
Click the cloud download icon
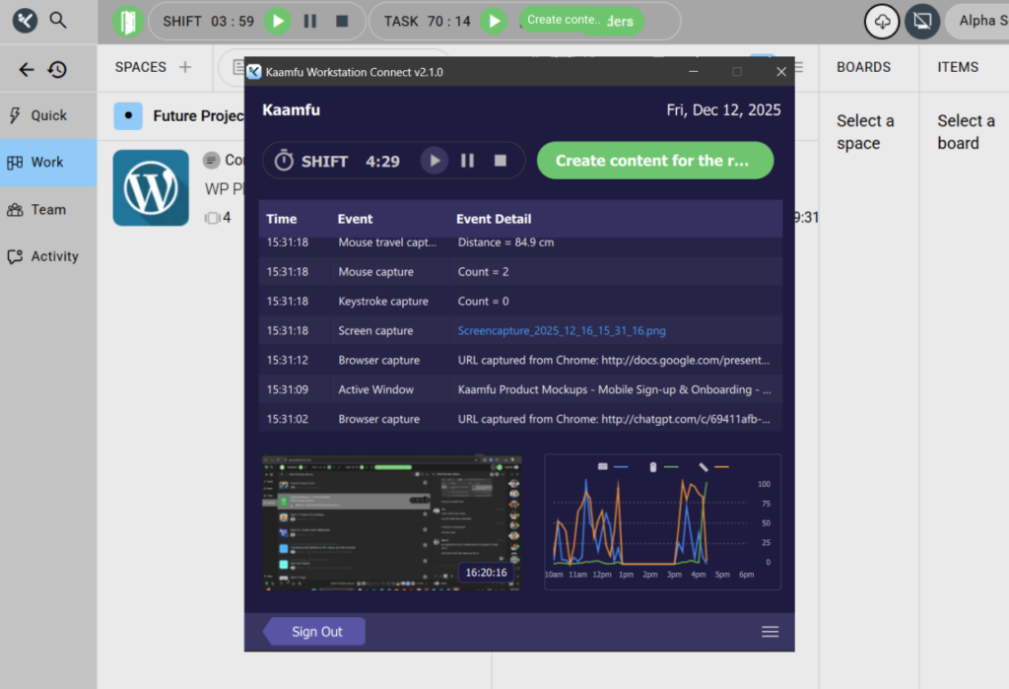[882, 21]
